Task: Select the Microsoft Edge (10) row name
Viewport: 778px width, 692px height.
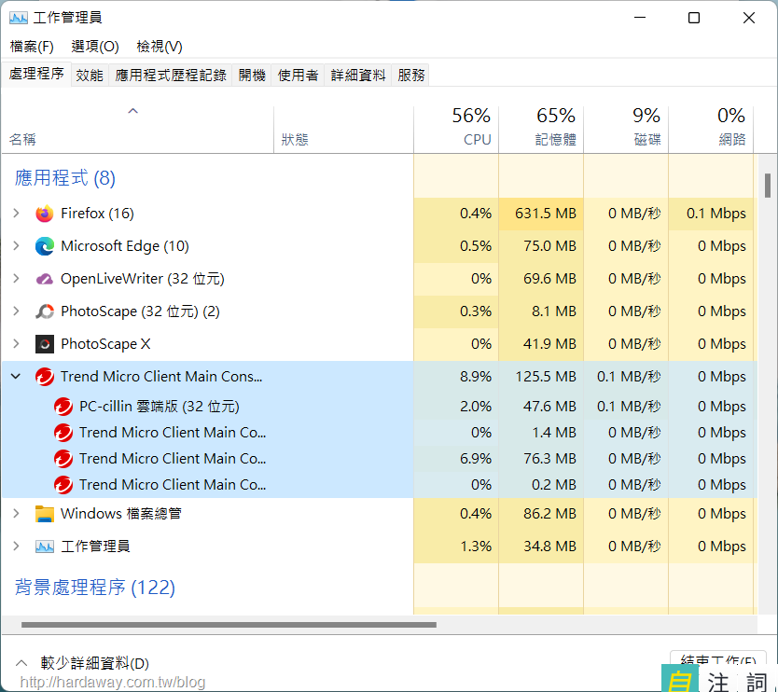Action: pyautogui.click(x=125, y=246)
